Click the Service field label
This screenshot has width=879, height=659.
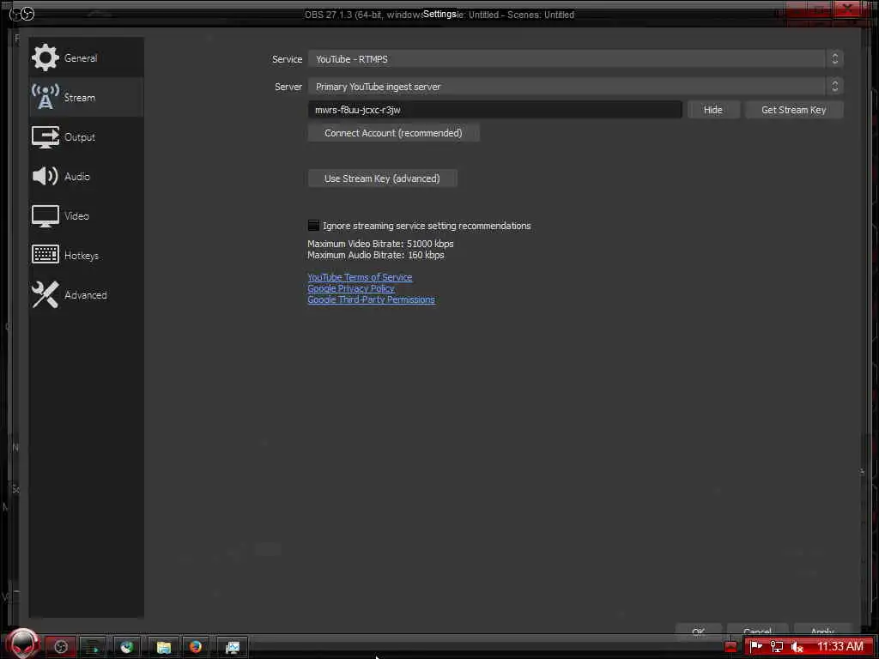point(287,59)
